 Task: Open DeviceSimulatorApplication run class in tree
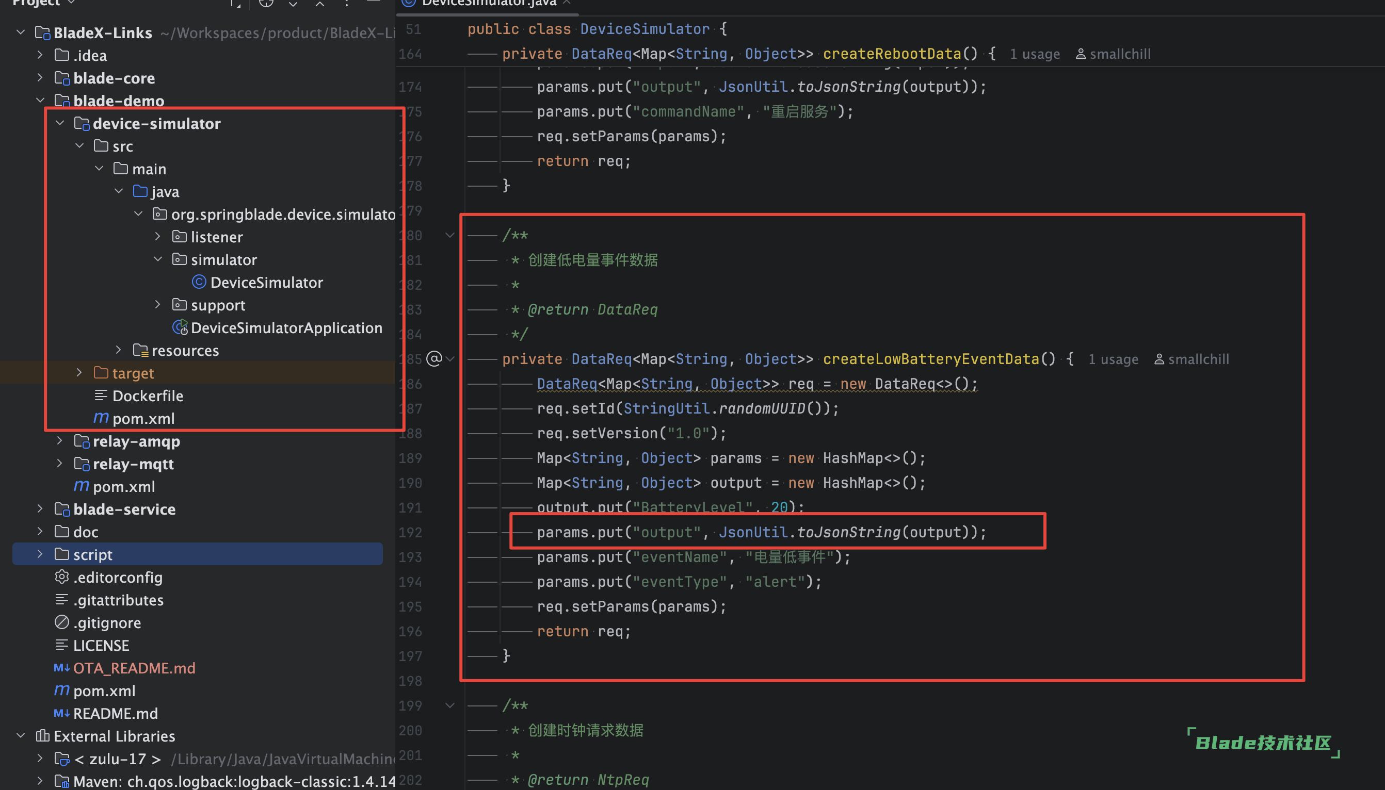click(x=286, y=328)
